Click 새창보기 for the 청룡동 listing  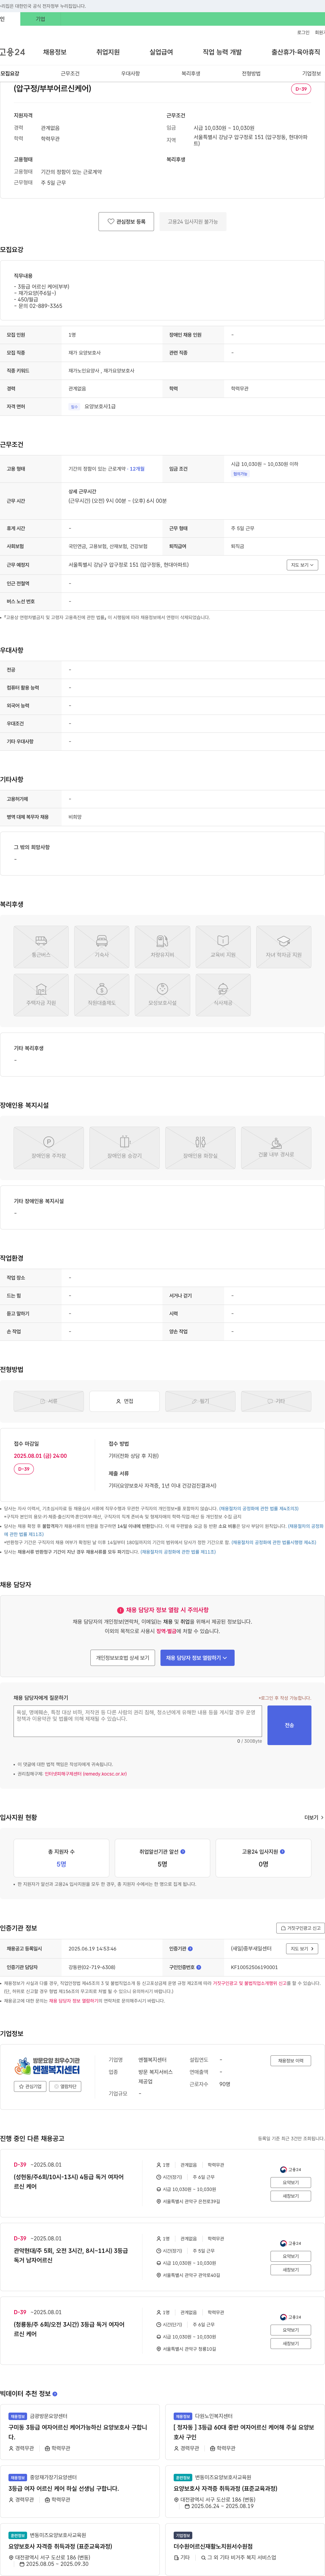pyautogui.click(x=290, y=2344)
